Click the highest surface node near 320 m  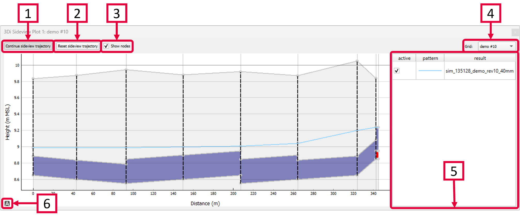357,61
